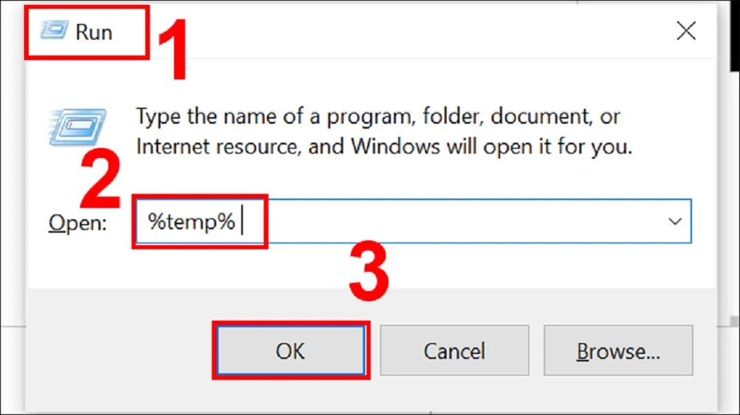Click OK to run the command
The image size is (740, 415).
[x=291, y=351]
